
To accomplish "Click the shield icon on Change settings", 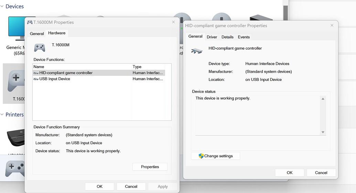I will point(201,156).
